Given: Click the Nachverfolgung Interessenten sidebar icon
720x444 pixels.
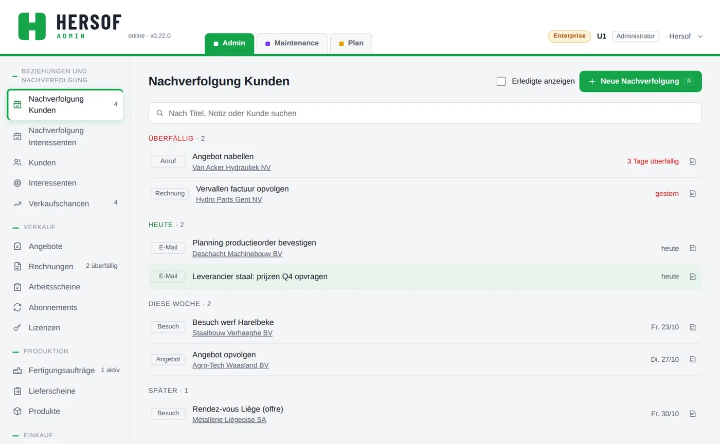Looking at the screenshot, I should (x=17, y=136).
